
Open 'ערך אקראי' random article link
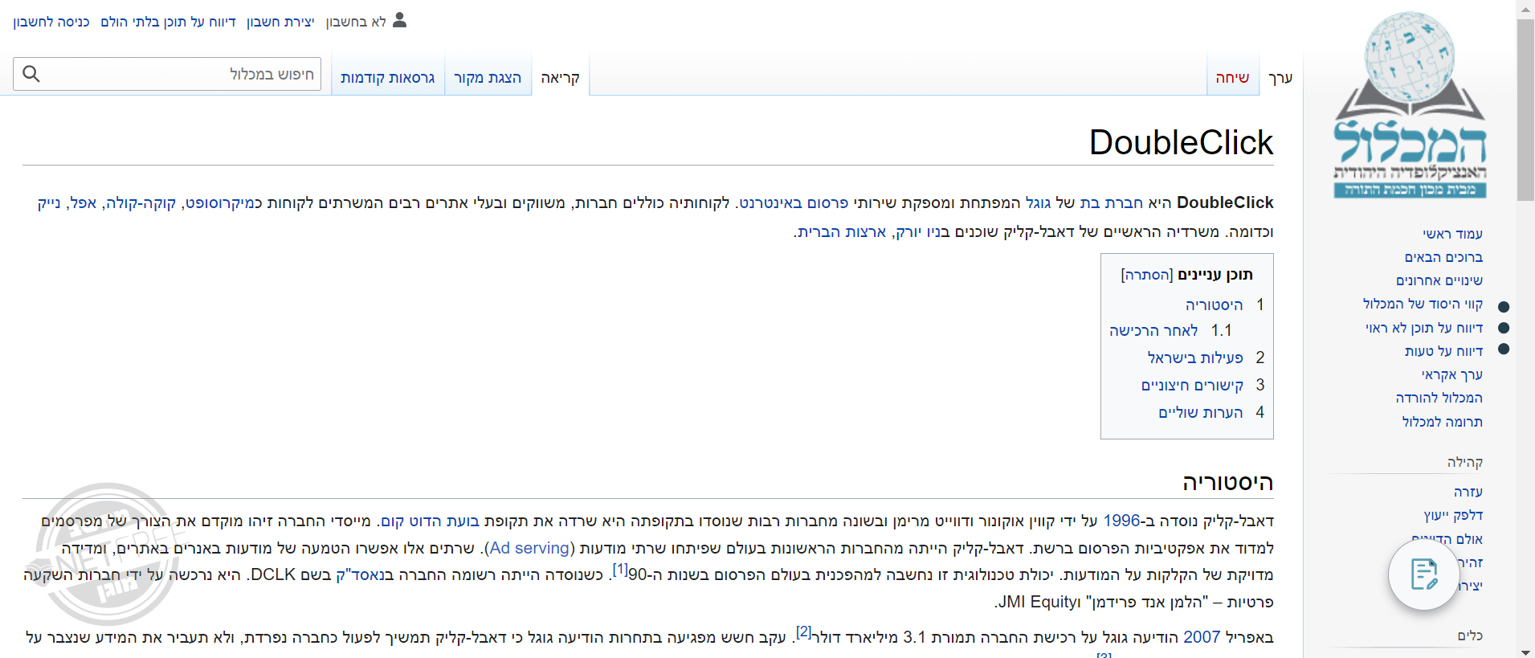click(1452, 374)
